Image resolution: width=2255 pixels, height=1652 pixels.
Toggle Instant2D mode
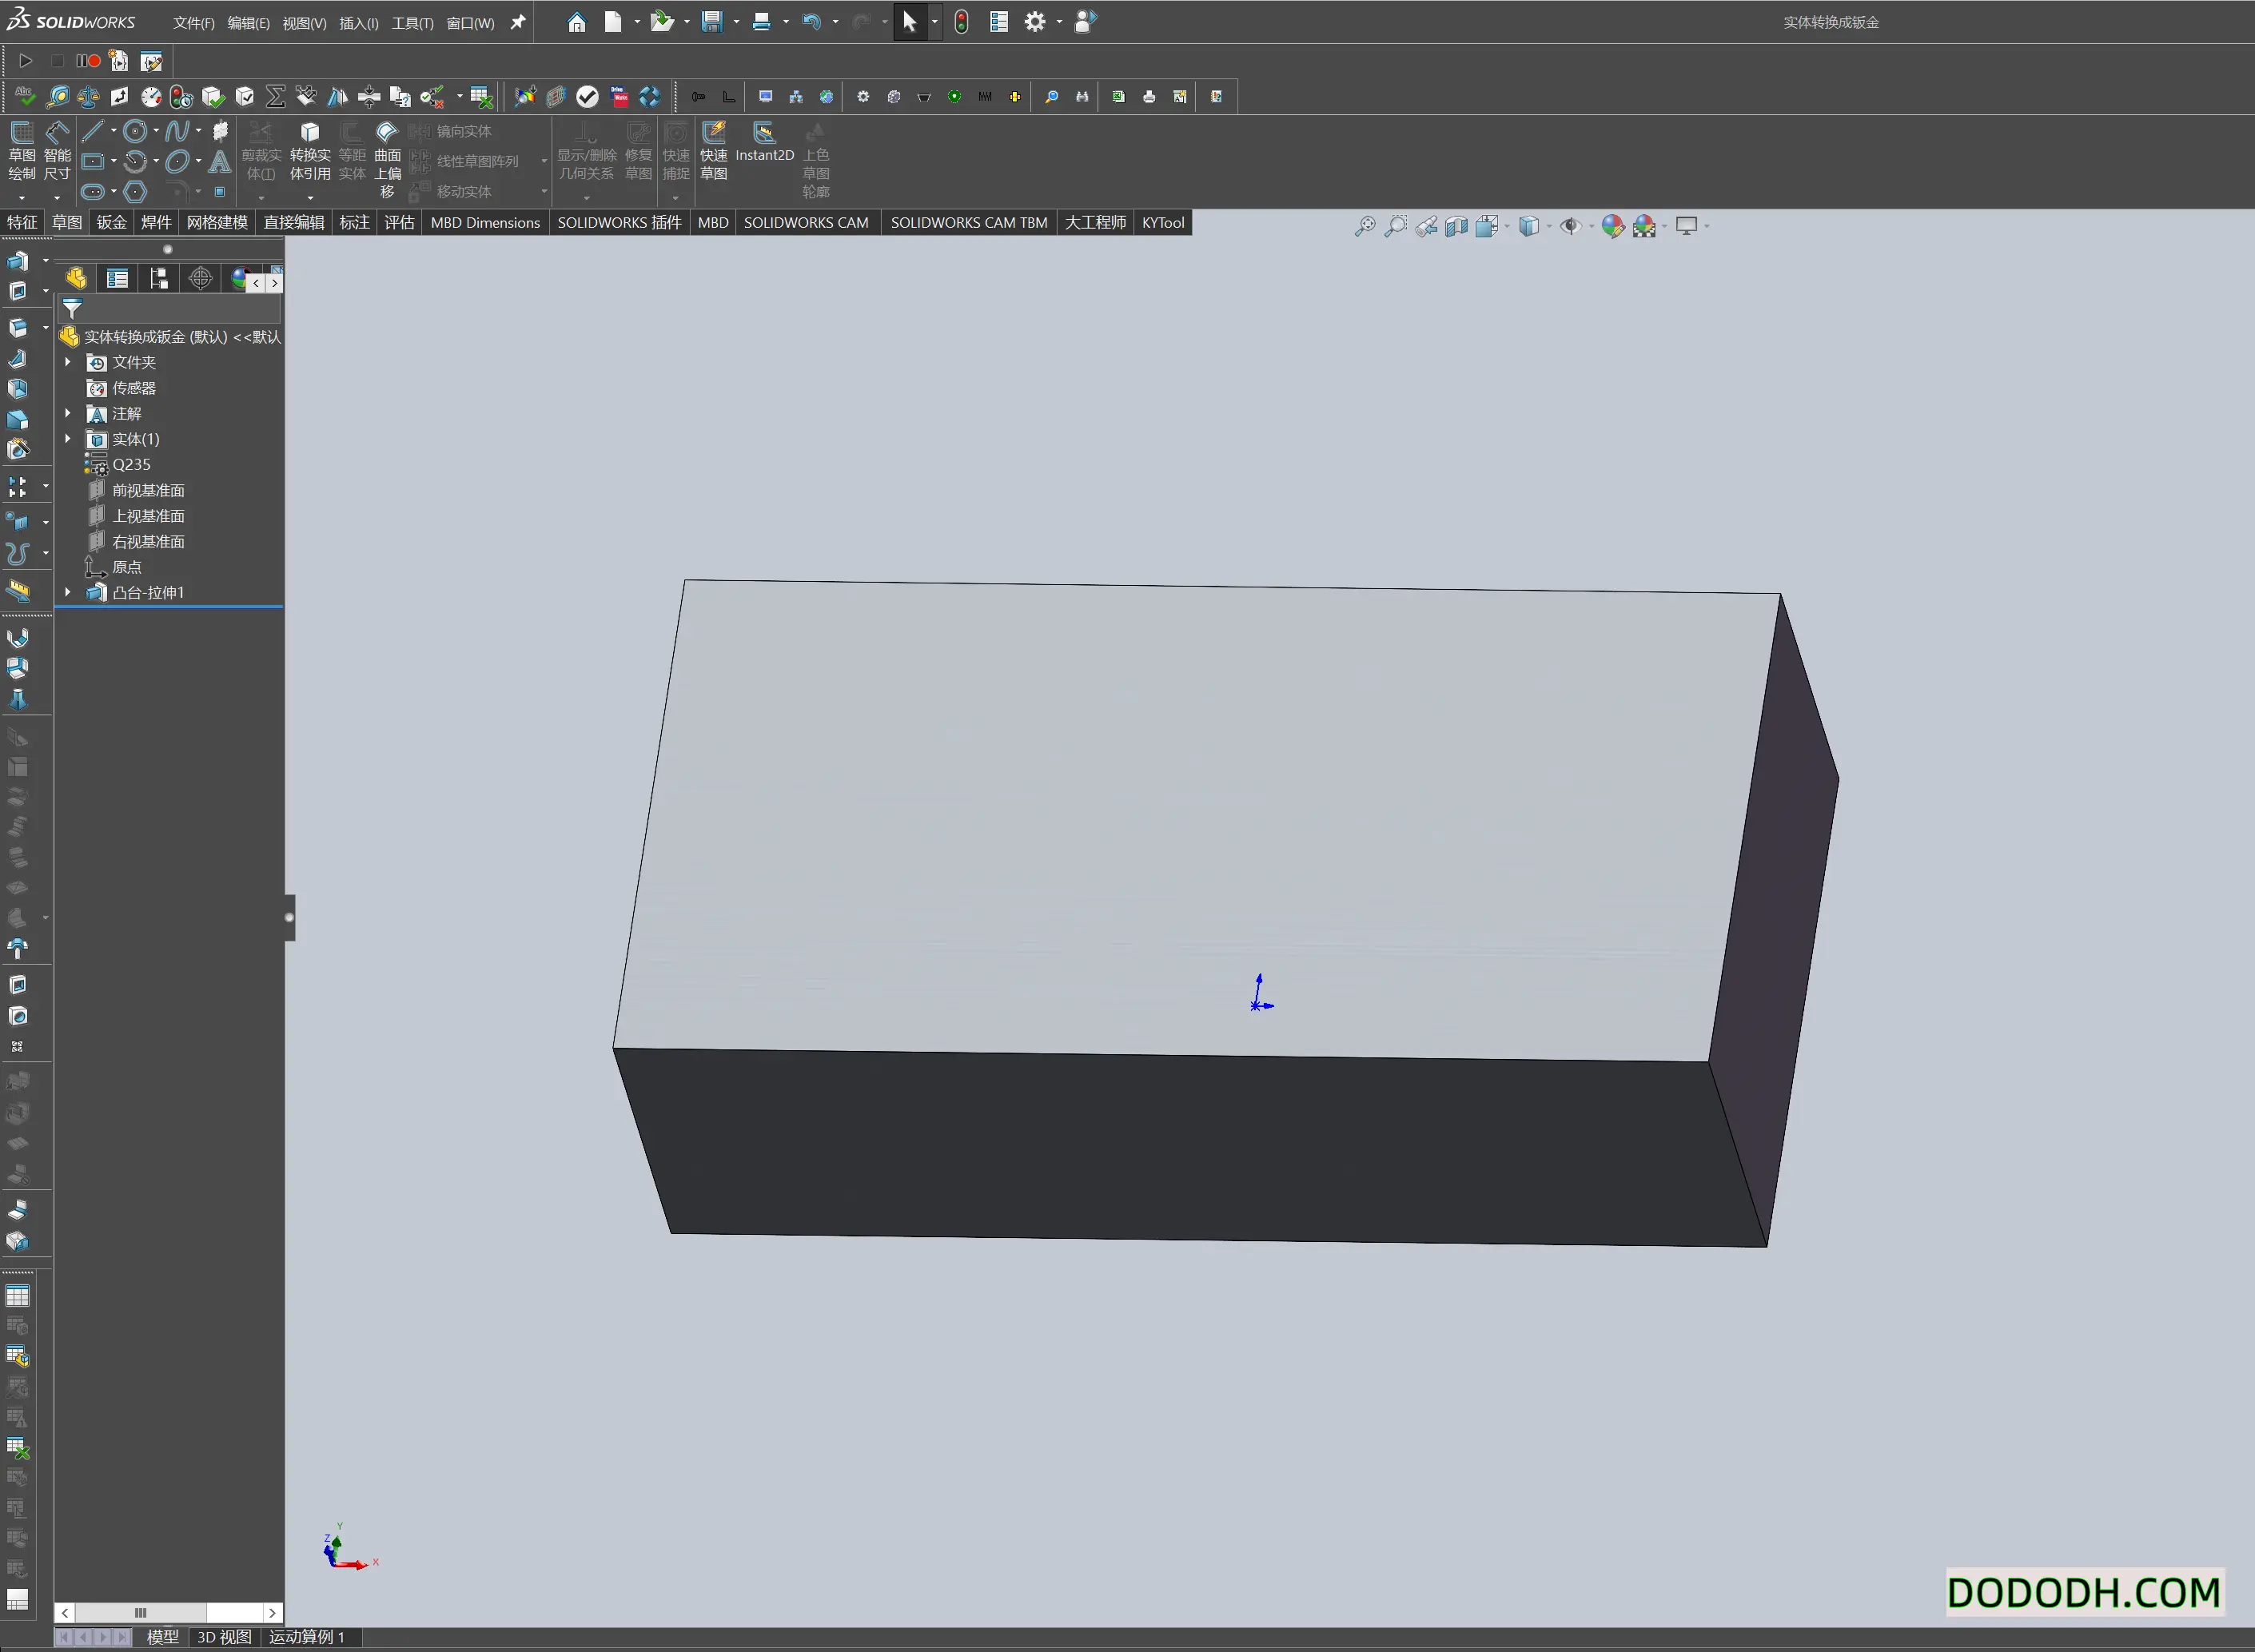tap(763, 150)
